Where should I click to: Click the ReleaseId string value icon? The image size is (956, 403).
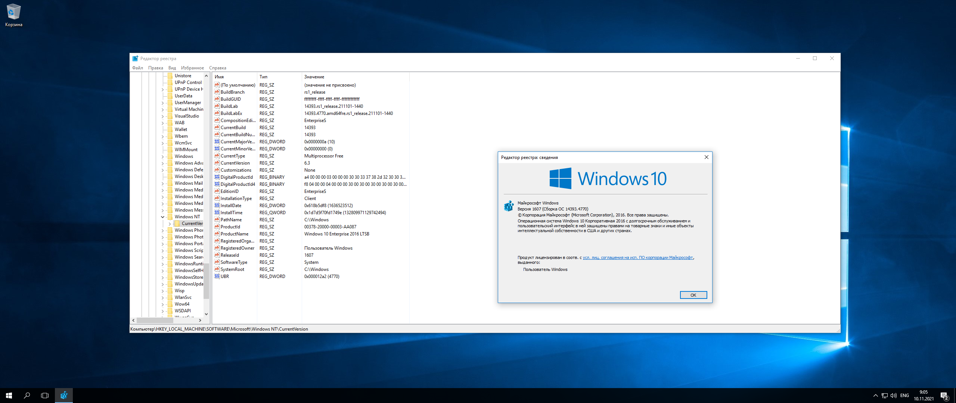coord(217,255)
